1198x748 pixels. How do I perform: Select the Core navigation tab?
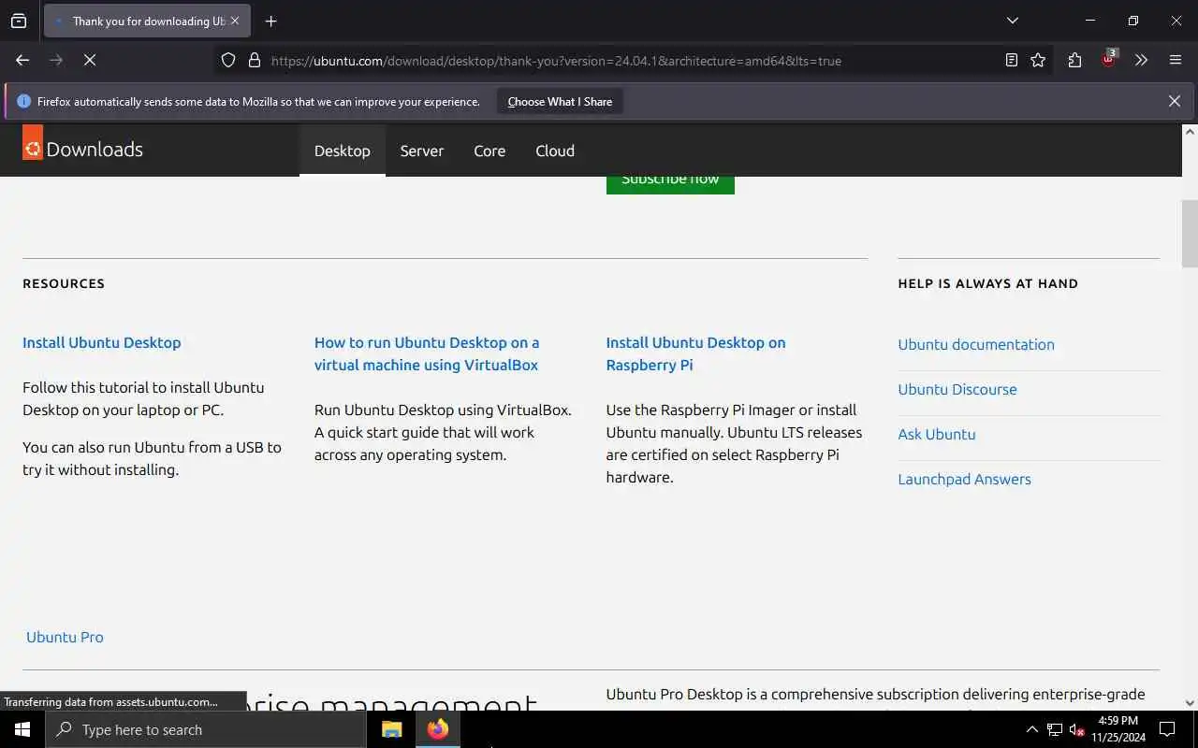pos(489,151)
